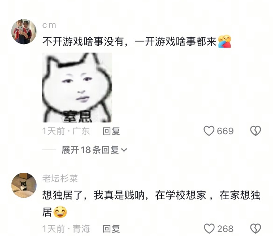Tap the 1天前 · 广东 timestamp

[x=66, y=131]
